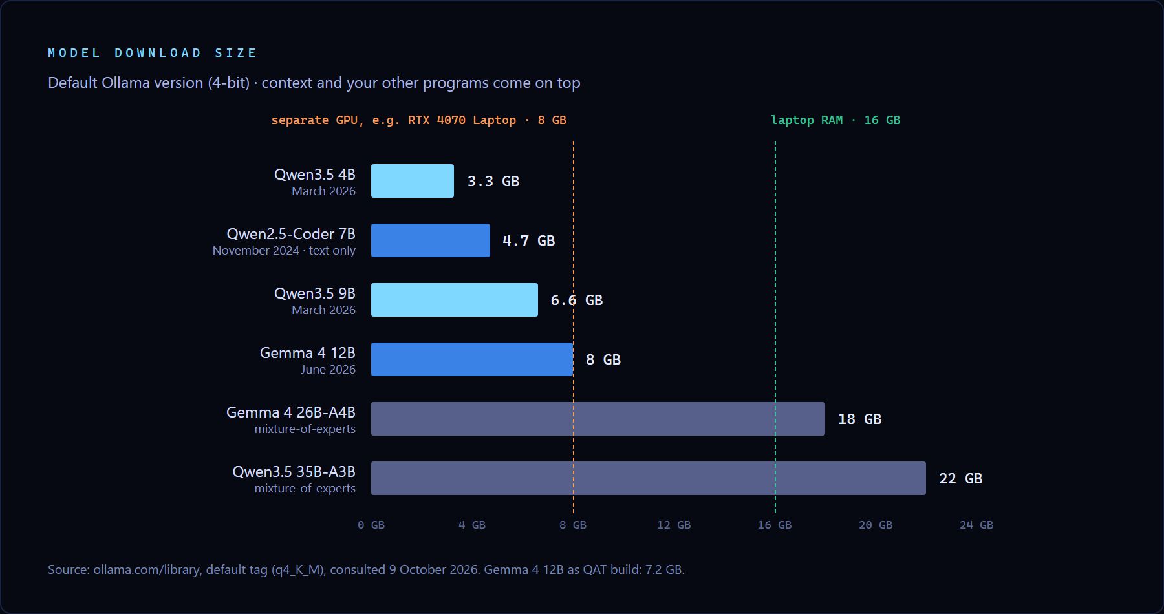This screenshot has height=614, width=1164.
Task: Click the green "laptop RAM · 16 GB" annotation
Action: (835, 120)
